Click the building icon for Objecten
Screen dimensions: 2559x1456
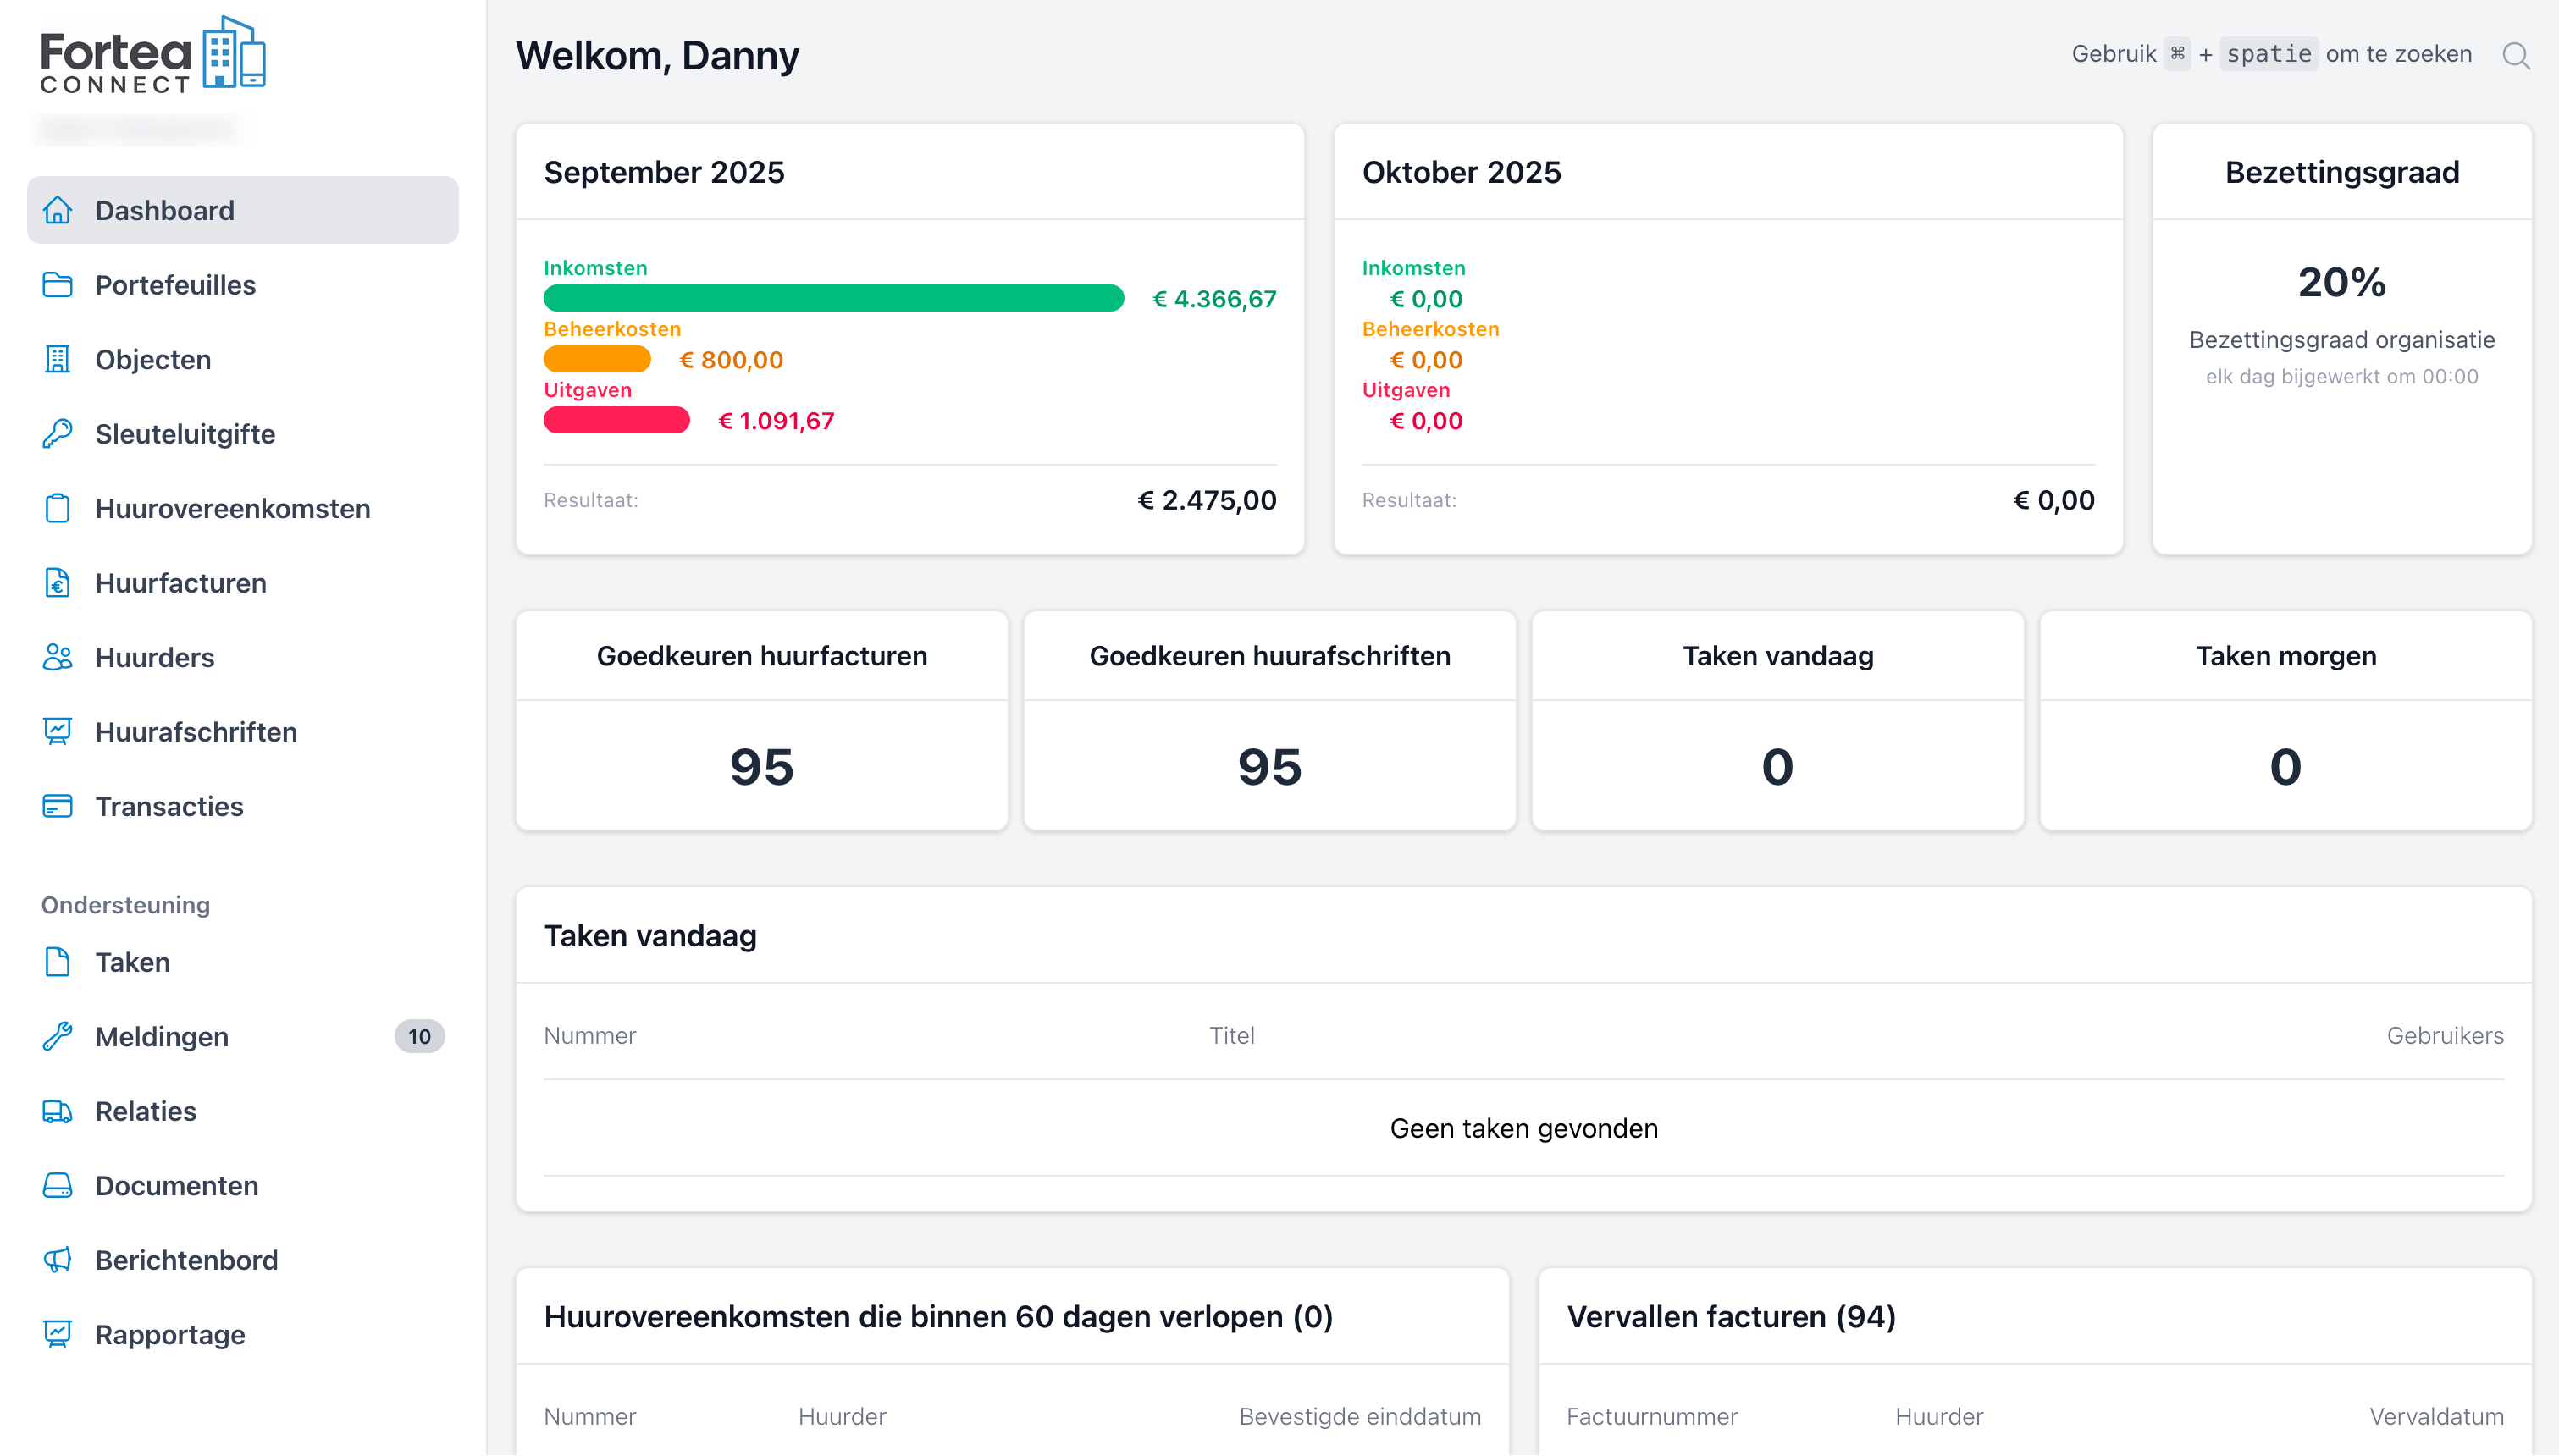pyautogui.click(x=57, y=359)
